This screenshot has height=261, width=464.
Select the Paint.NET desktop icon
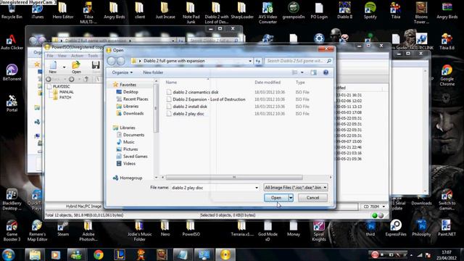tap(447, 228)
